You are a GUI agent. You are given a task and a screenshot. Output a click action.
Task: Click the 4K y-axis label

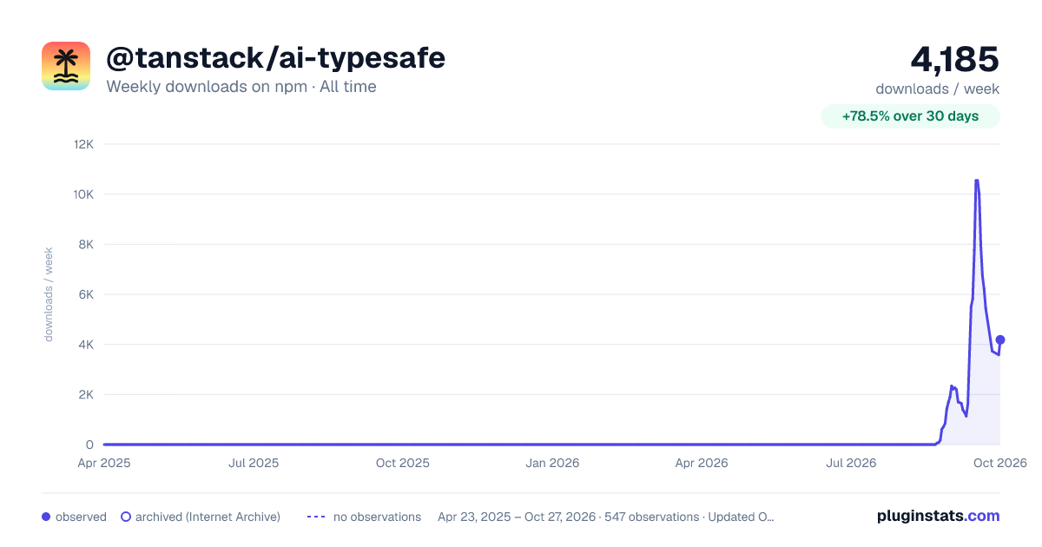pos(87,345)
